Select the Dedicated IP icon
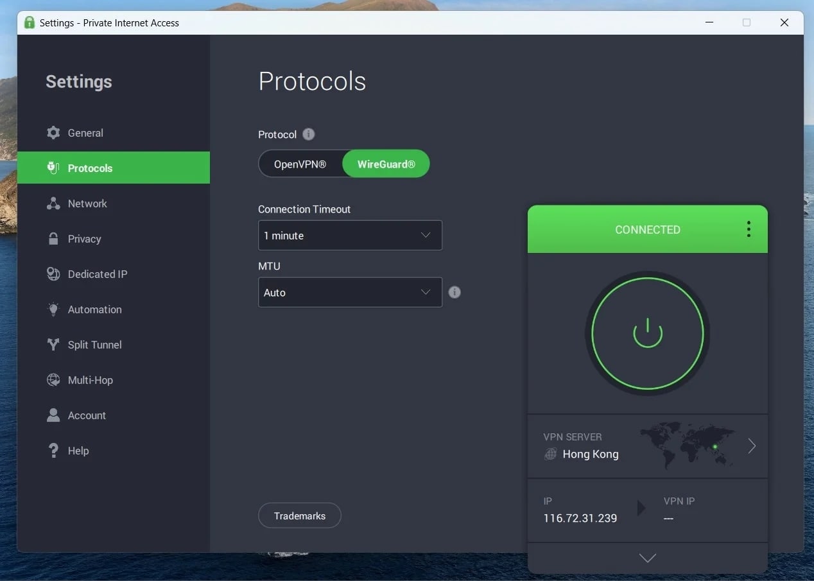 (x=53, y=273)
